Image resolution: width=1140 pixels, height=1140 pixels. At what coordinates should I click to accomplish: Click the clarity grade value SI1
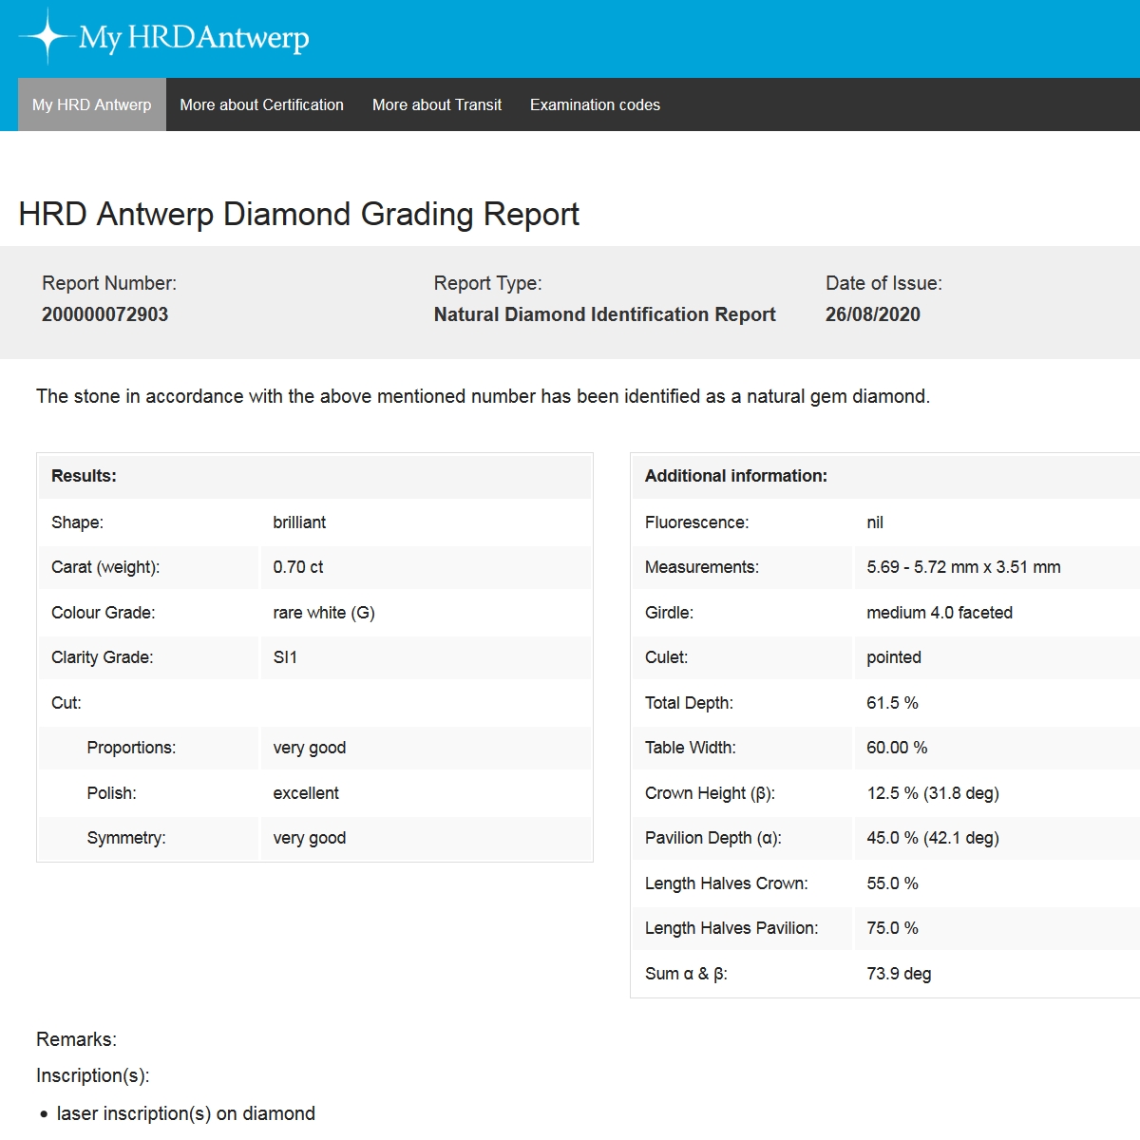(285, 657)
